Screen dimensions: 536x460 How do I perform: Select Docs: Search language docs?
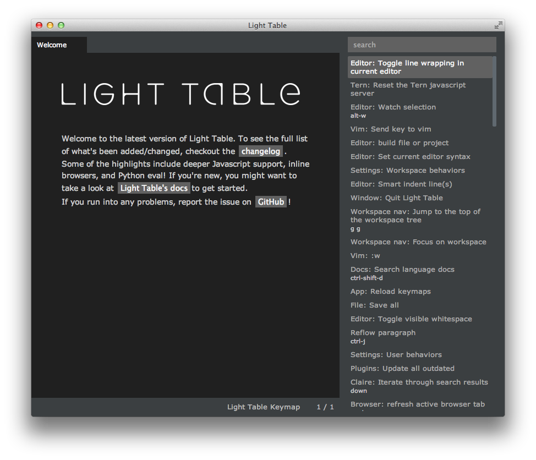pyautogui.click(x=402, y=270)
